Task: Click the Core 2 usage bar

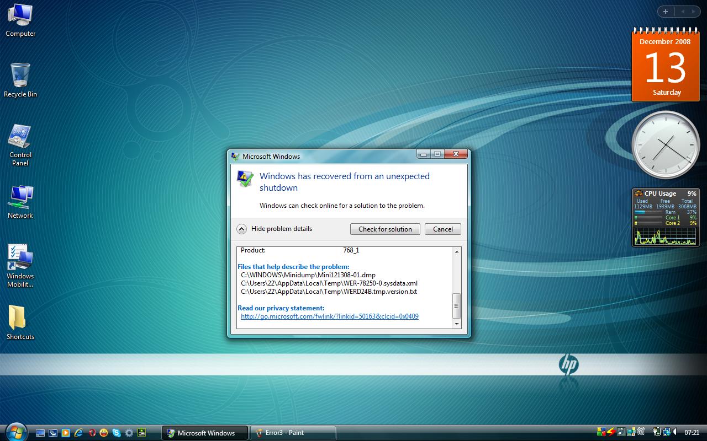Action: (x=648, y=223)
